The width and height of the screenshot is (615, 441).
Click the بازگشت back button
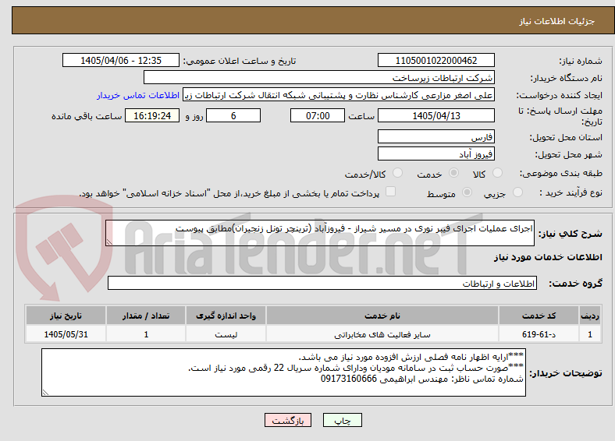click(288, 420)
